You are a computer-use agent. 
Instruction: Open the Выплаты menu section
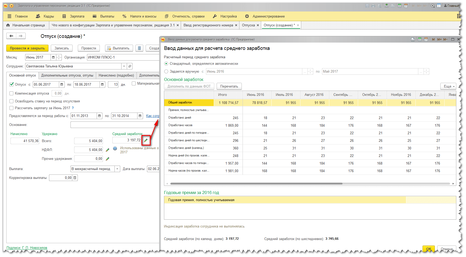click(x=103, y=16)
